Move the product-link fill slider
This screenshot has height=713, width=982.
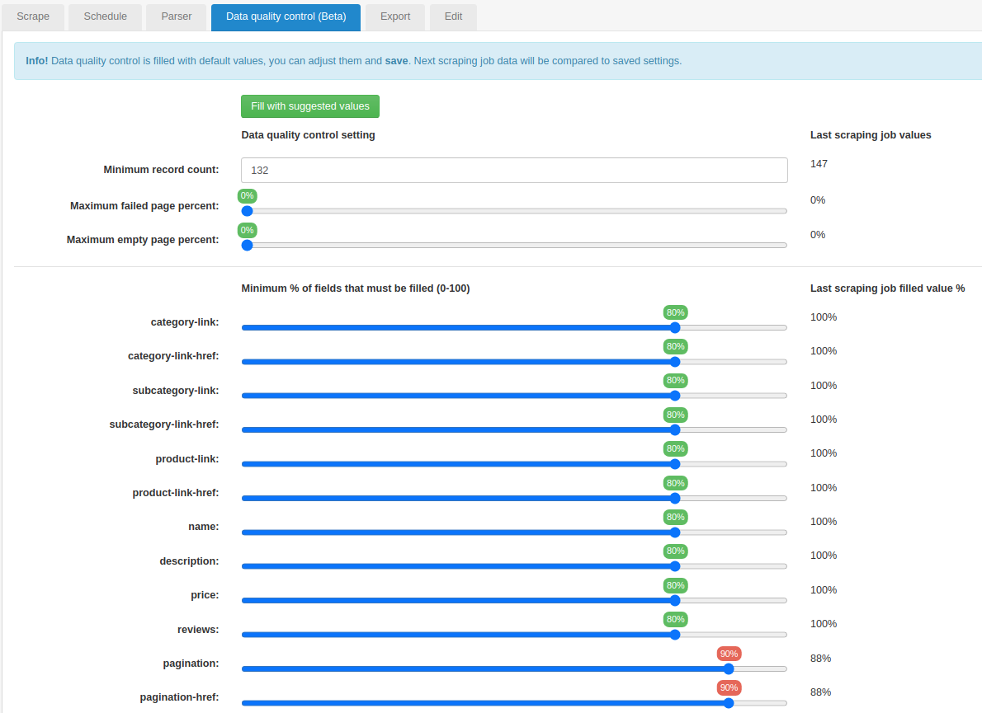675,463
